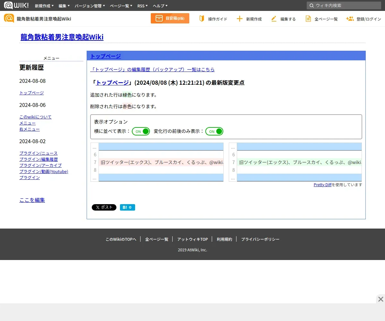Click the X ポスト share button
385x321 pixels.
[x=104, y=207]
